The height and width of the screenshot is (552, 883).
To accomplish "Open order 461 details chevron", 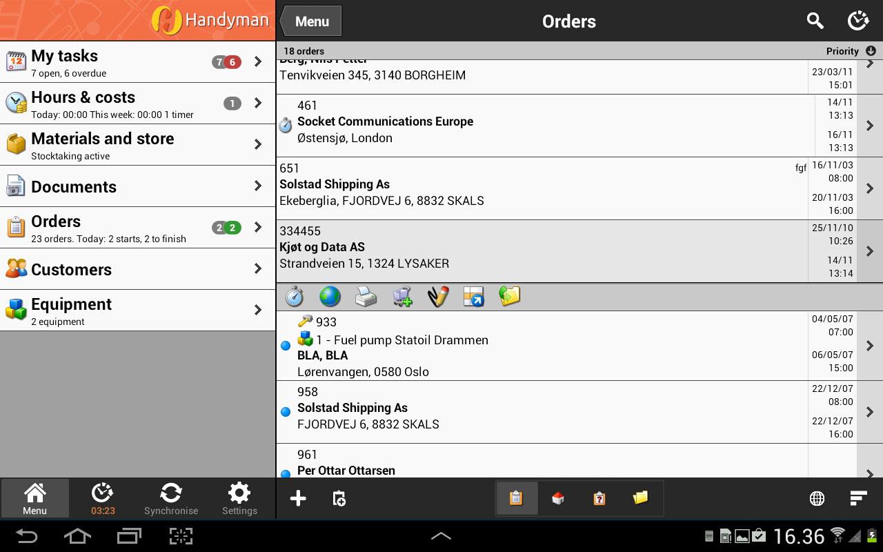I will coord(870,126).
